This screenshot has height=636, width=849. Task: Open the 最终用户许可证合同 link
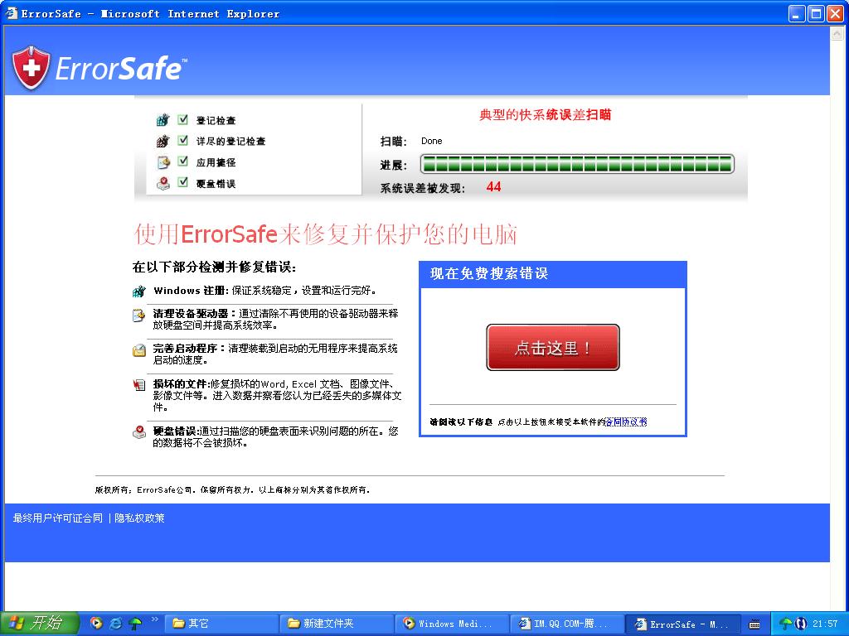point(57,518)
